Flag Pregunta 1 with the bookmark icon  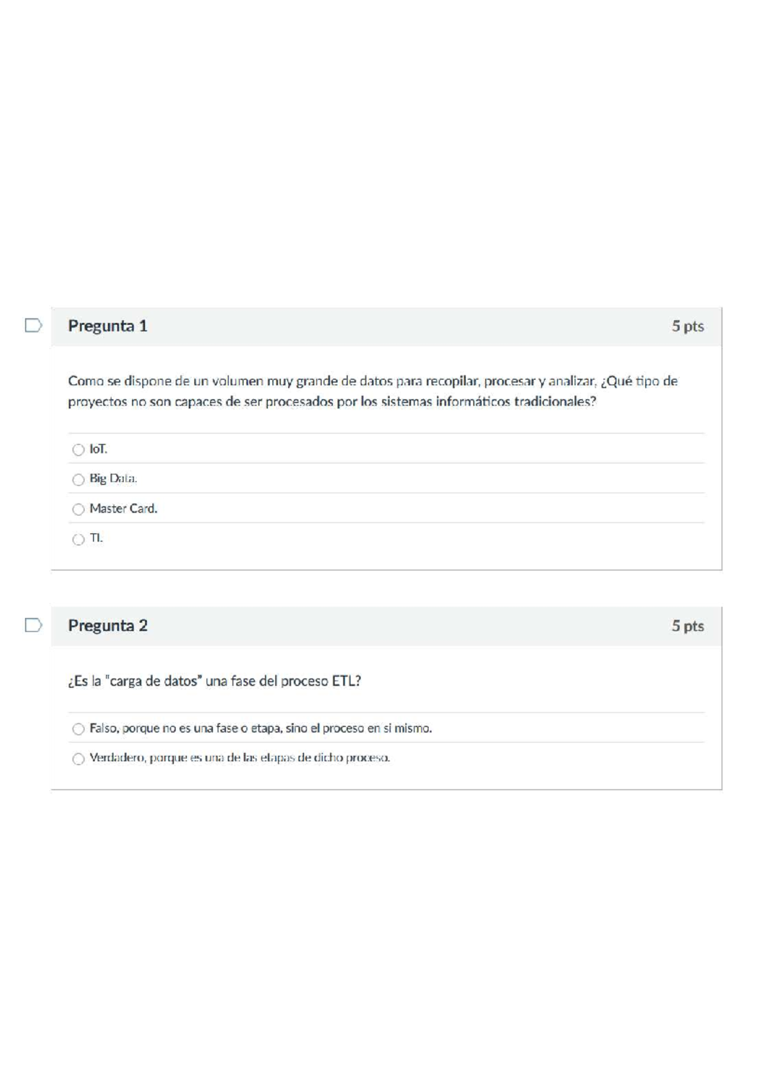pyautogui.click(x=33, y=326)
